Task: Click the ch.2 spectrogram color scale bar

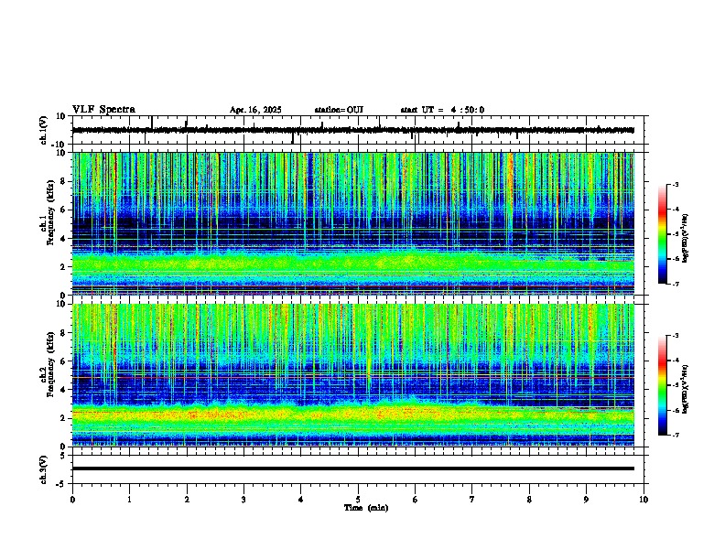Action: (x=662, y=385)
